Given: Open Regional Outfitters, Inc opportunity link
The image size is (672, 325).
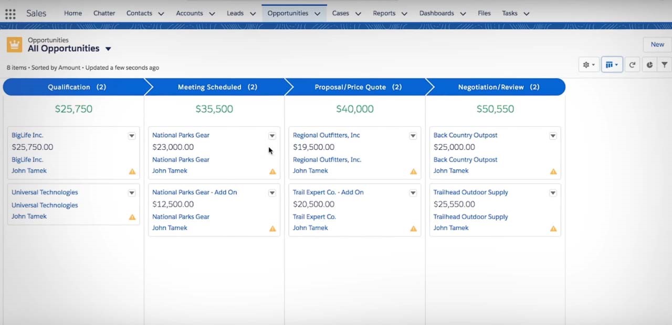Looking at the screenshot, I should (x=327, y=135).
